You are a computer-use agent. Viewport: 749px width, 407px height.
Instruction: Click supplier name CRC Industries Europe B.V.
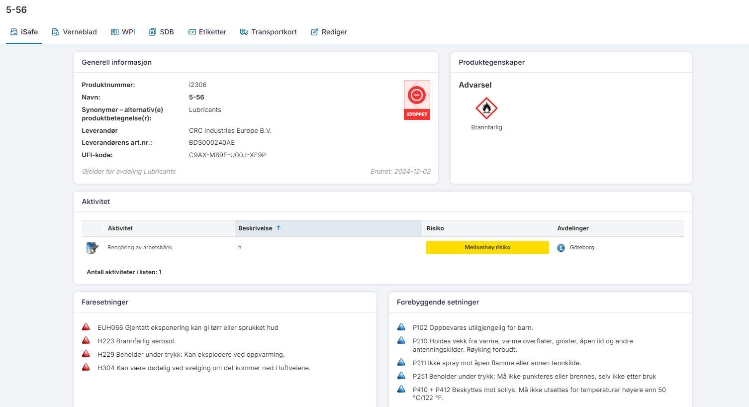tap(230, 130)
